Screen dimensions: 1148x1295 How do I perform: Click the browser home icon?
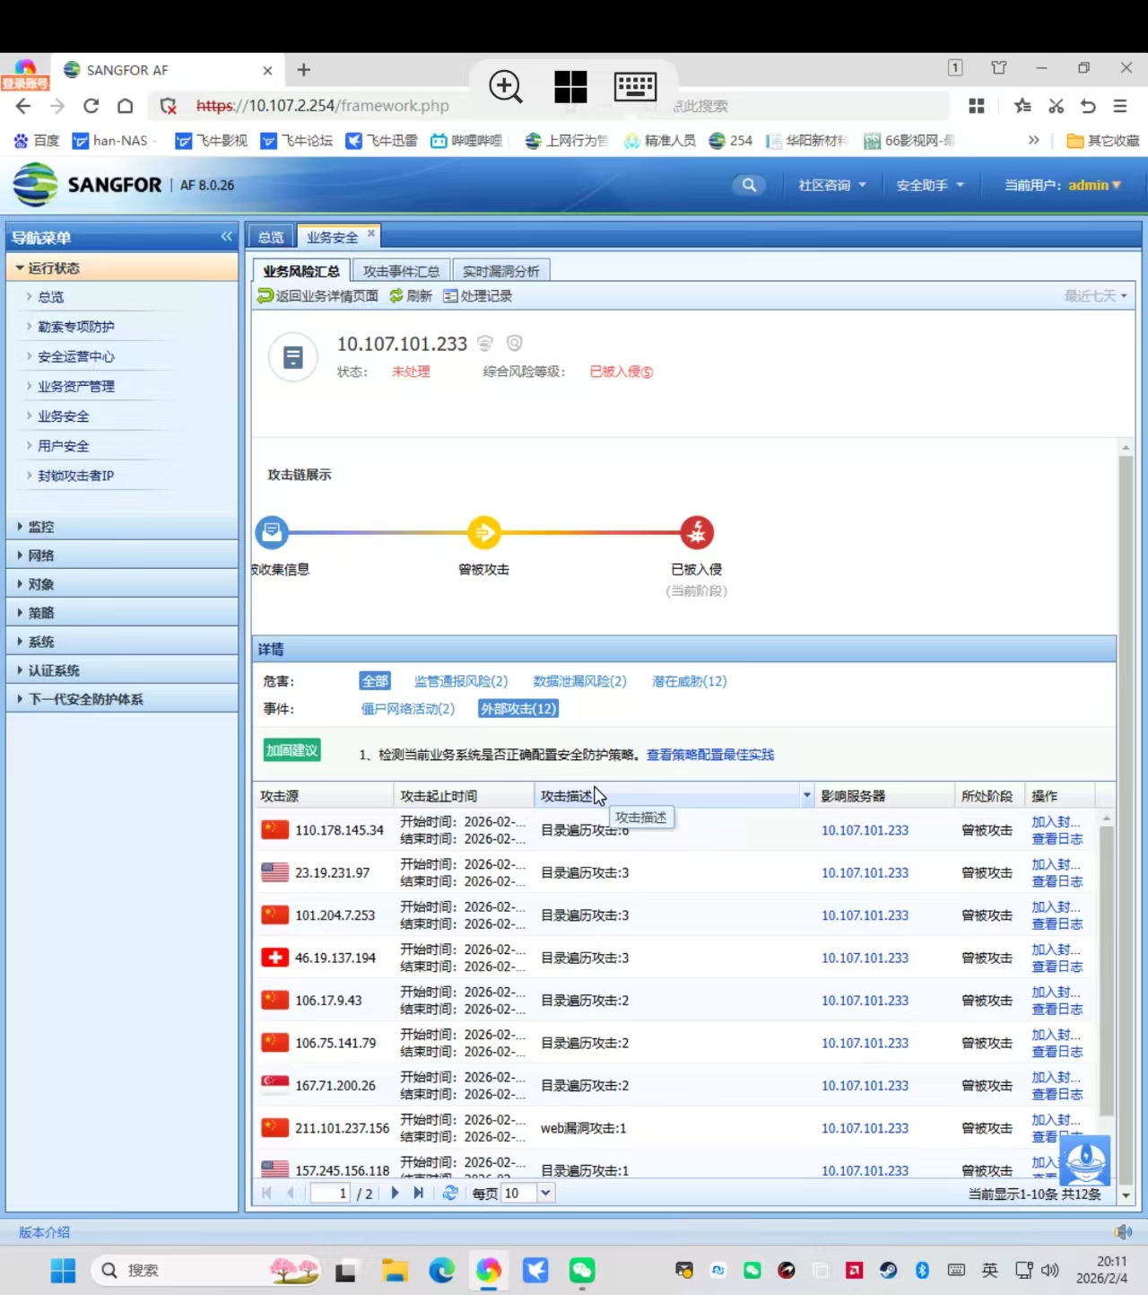click(x=126, y=106)
